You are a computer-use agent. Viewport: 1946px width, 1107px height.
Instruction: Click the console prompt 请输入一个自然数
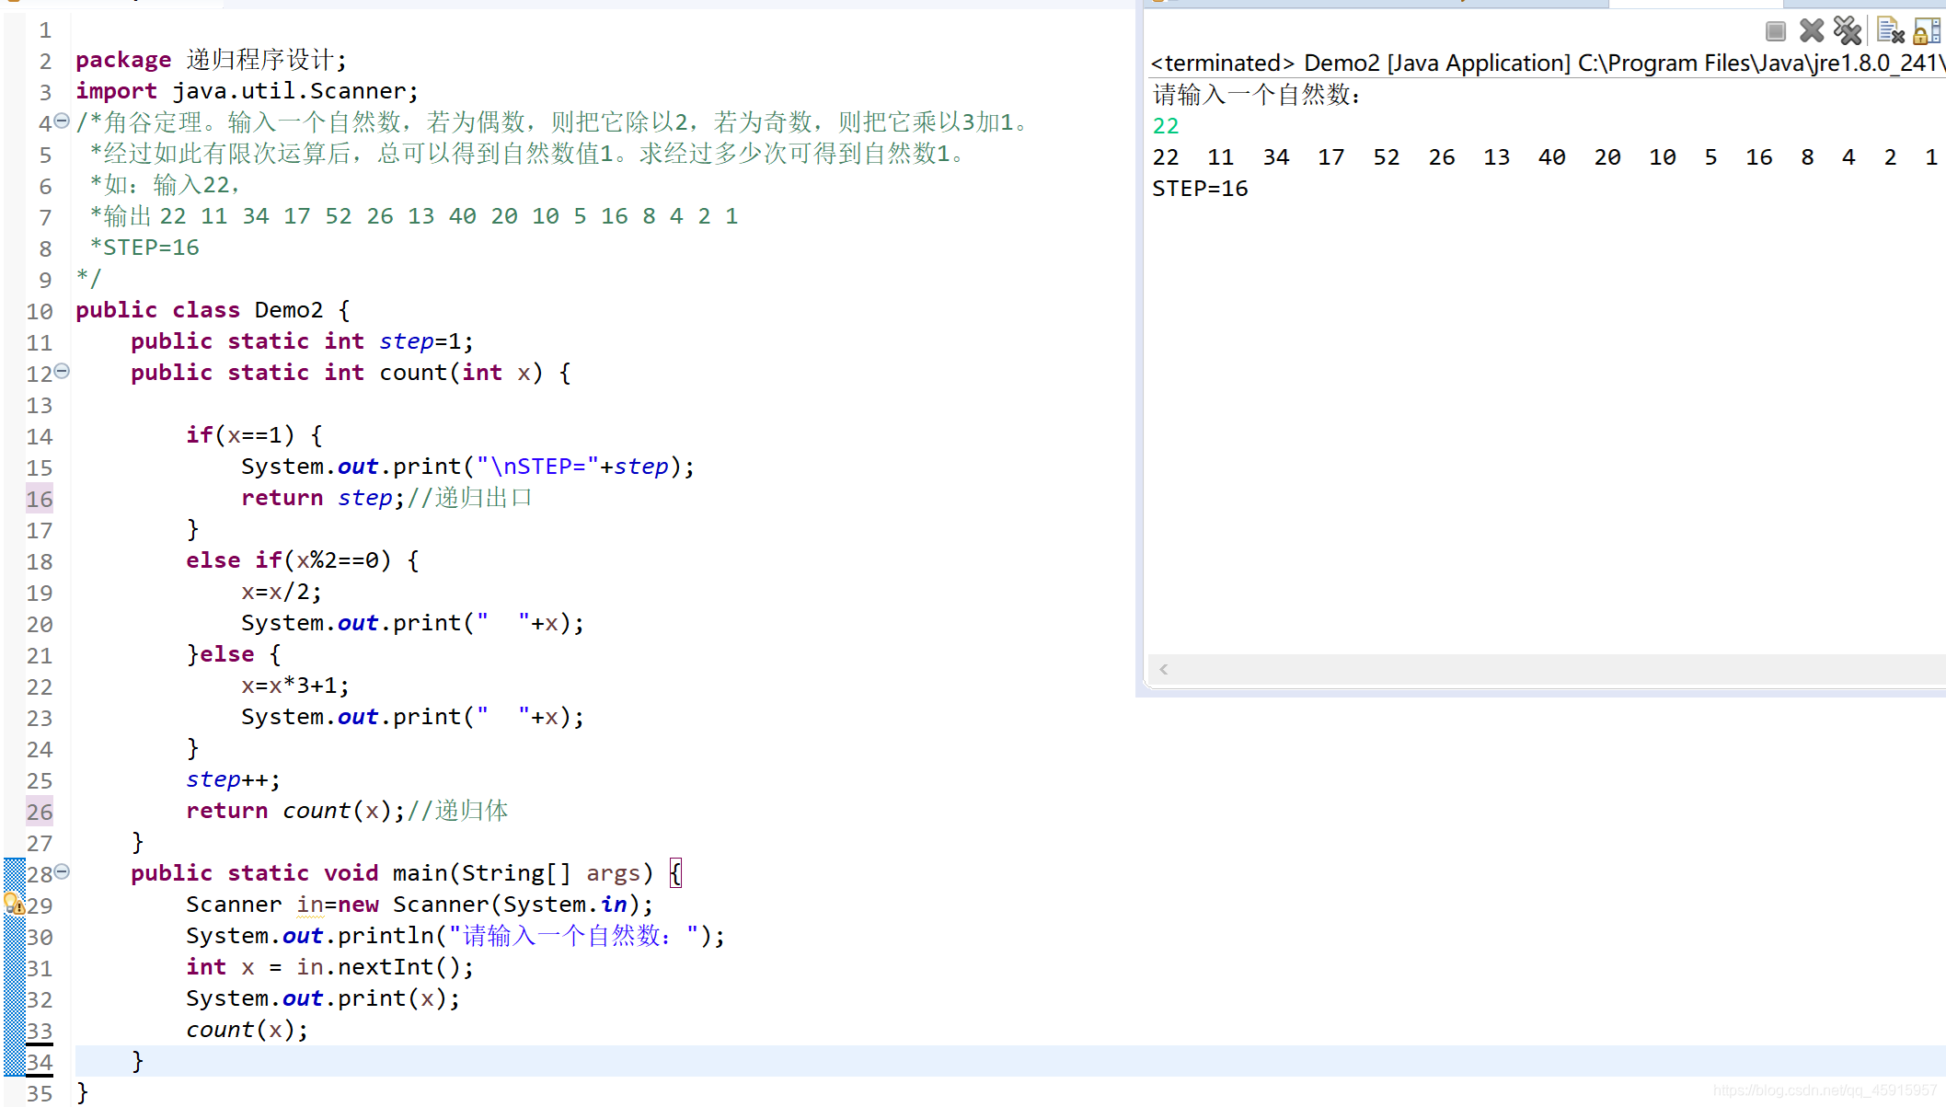[x=1257, y=95]
